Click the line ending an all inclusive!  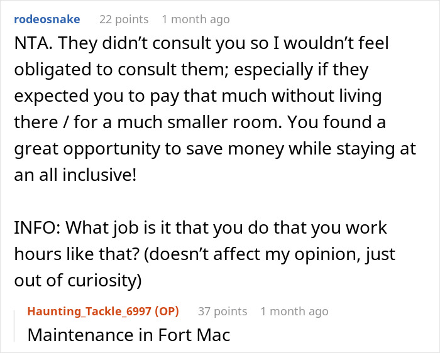75,175
